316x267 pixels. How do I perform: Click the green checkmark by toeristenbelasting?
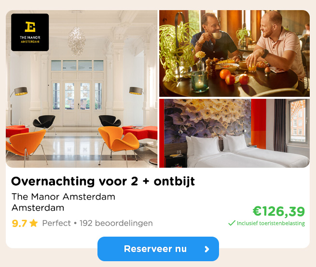(232, 223)
